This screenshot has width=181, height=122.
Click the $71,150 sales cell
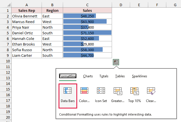tap(87, 33)
